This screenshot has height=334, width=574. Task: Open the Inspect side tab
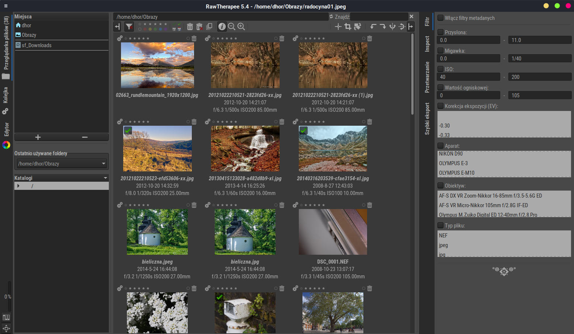[427, 44]
